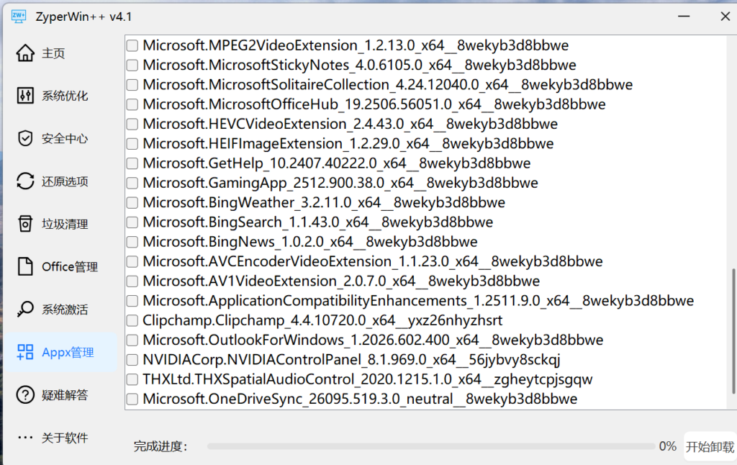
Task: Switch to Appx管理 tab
Action: (x=61, y=352)
